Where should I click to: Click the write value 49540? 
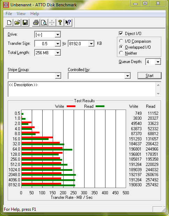[136, 124]
